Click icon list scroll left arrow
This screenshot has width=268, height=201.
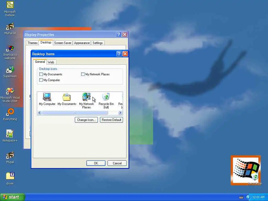(x=40, y=113)
